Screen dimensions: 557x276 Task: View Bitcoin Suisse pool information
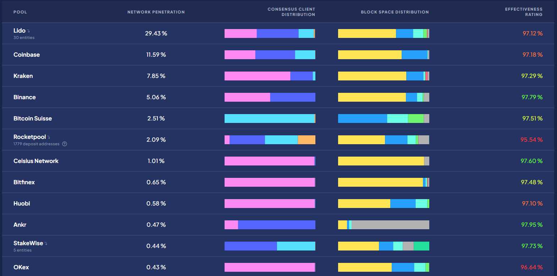(x=33, y=118)
